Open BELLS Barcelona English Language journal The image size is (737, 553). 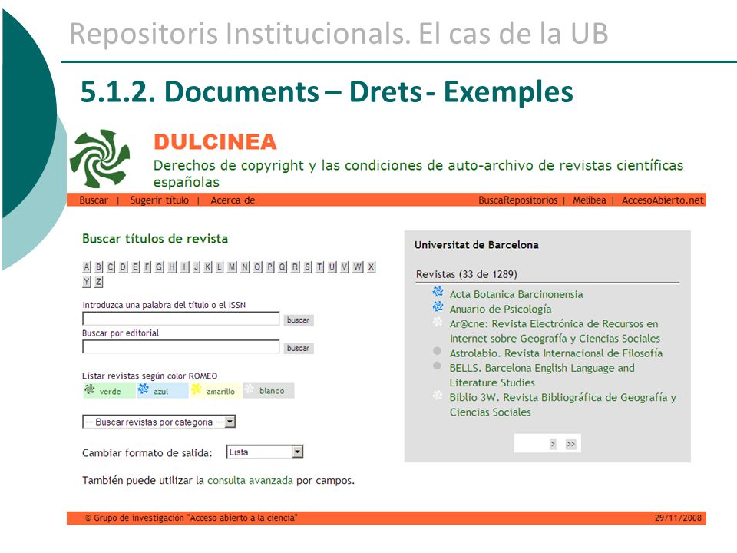pos(542,376)
